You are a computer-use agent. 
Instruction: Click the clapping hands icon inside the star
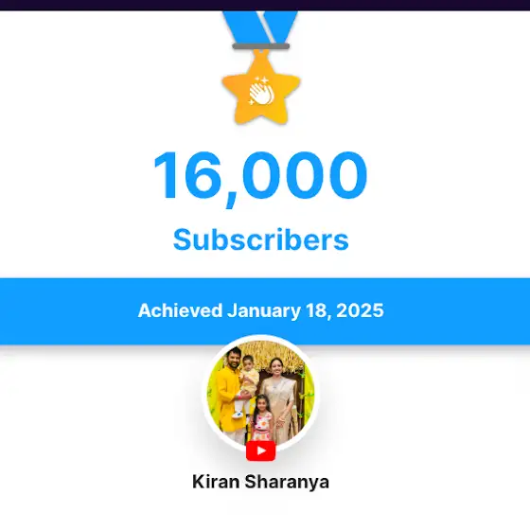[x=260, y=92]
